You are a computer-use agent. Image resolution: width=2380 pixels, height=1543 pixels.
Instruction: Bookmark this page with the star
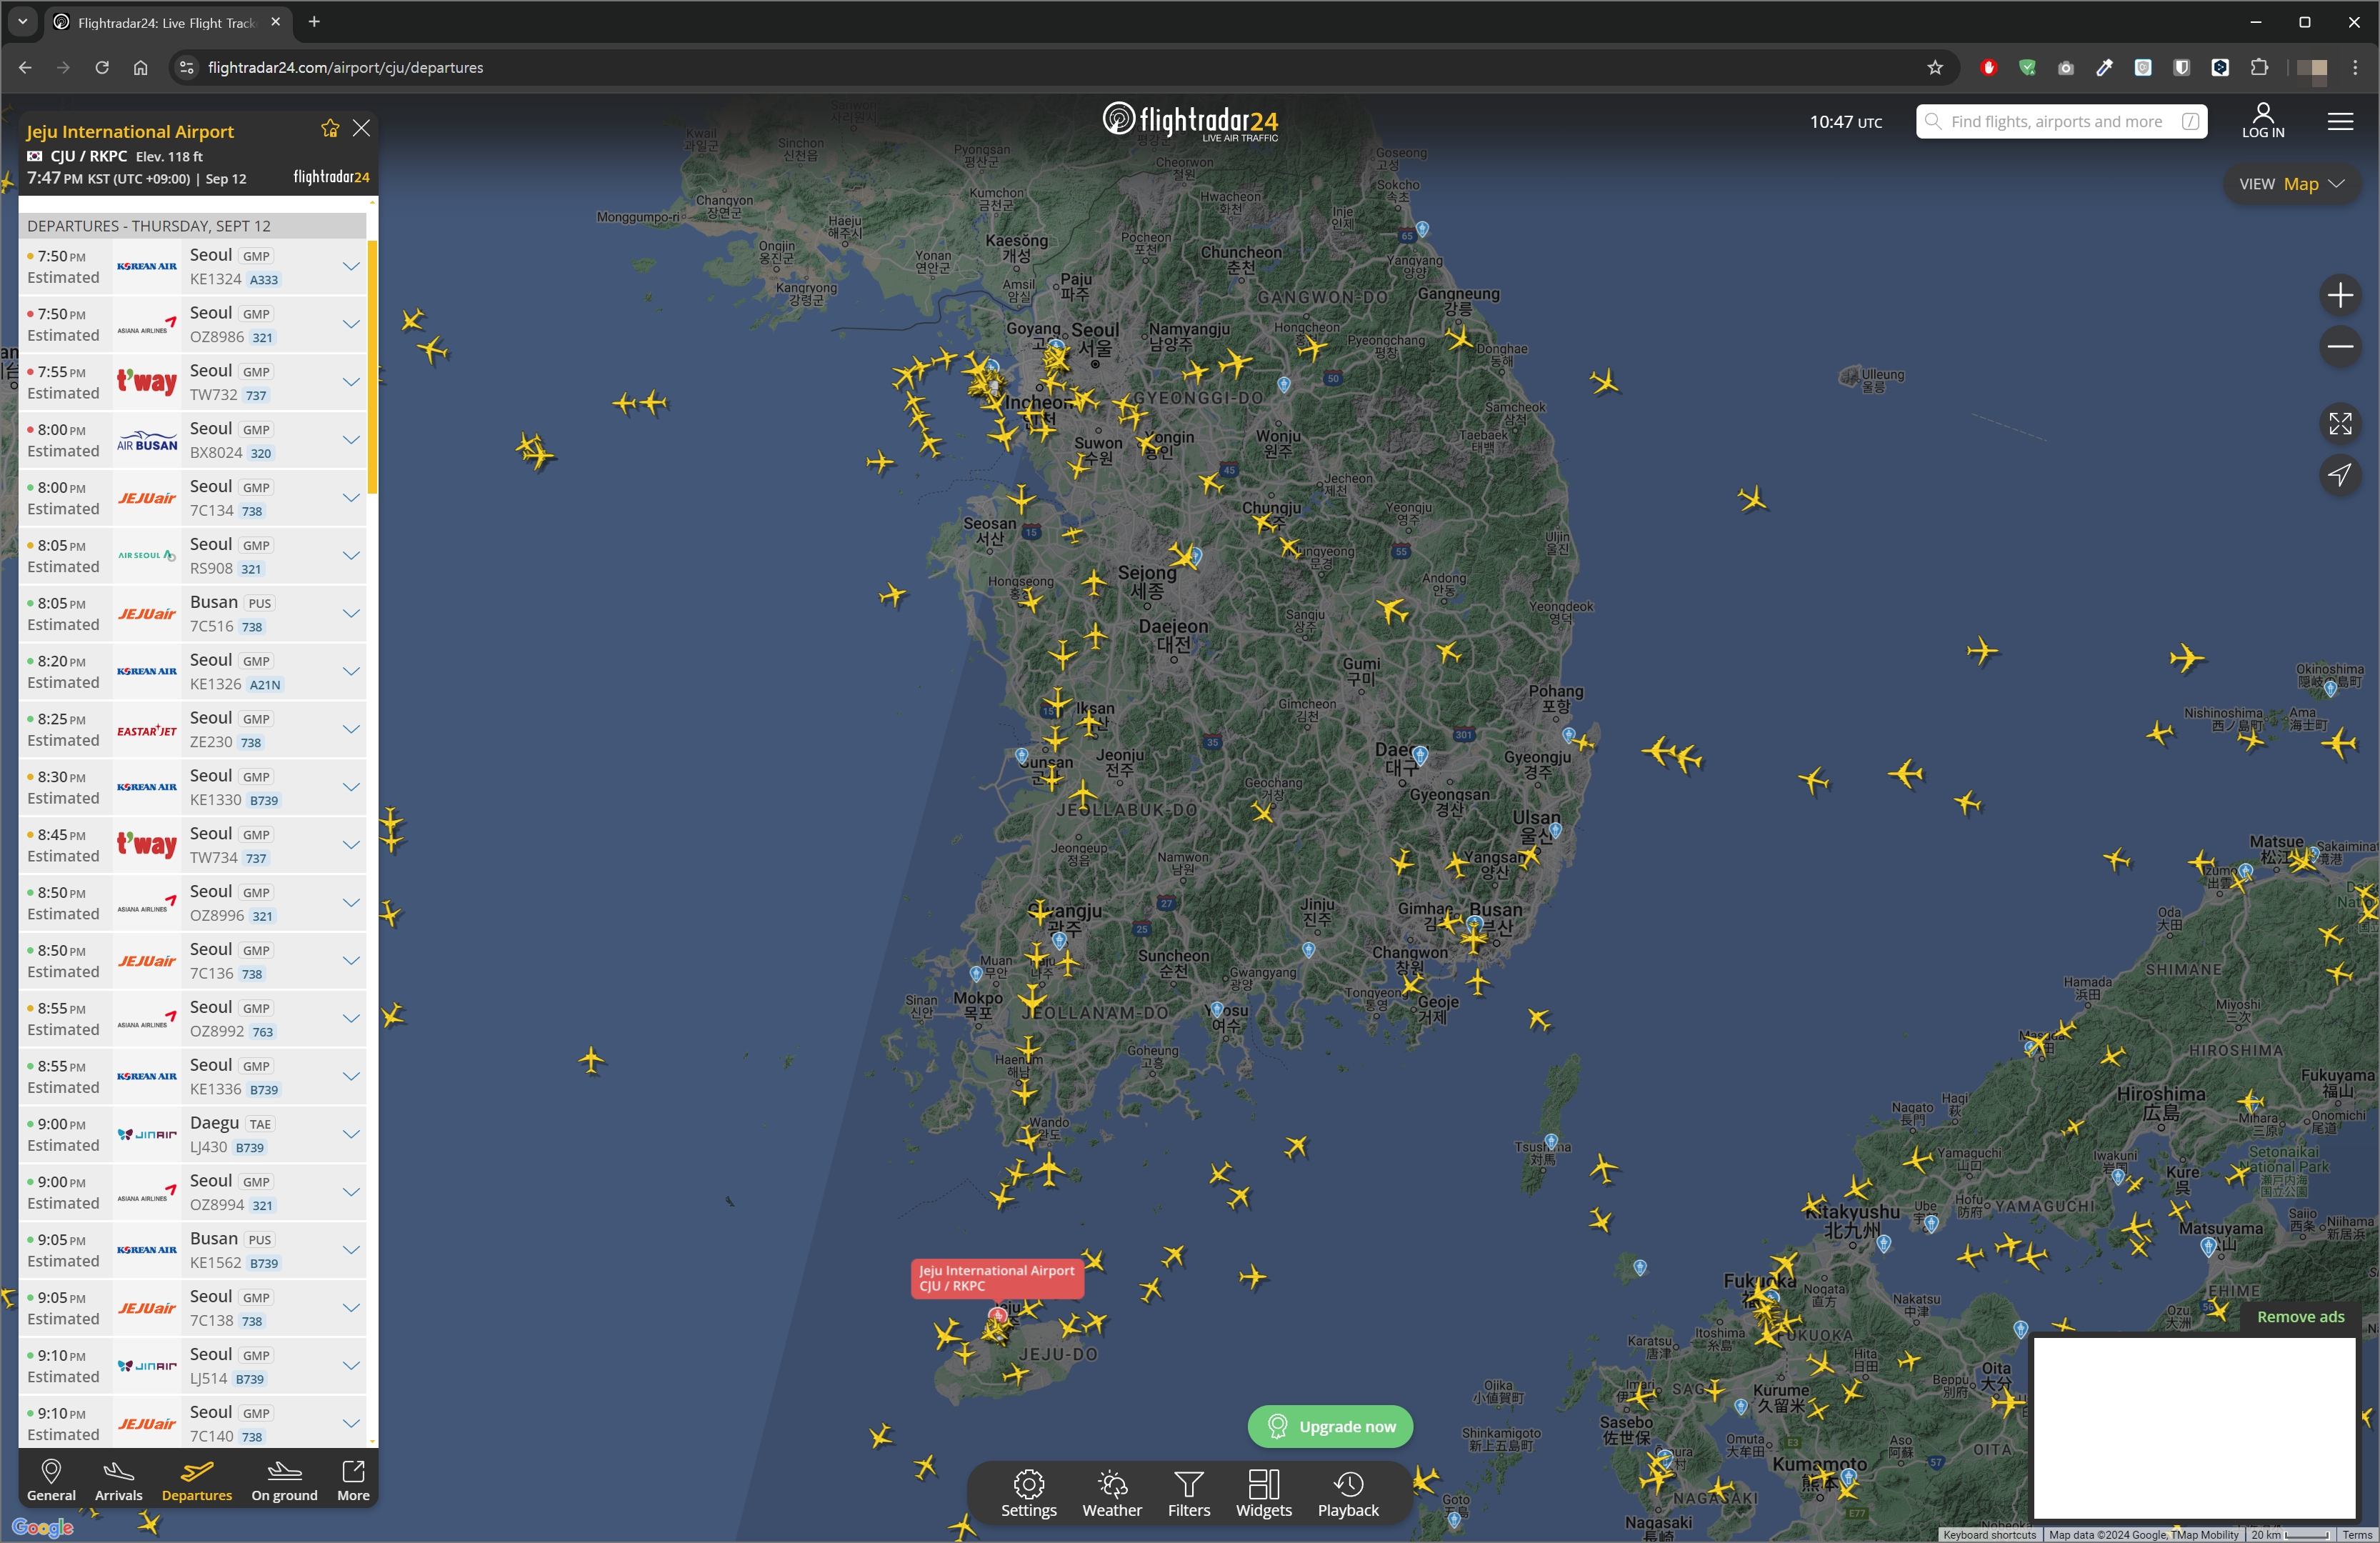pos(1934,68)
